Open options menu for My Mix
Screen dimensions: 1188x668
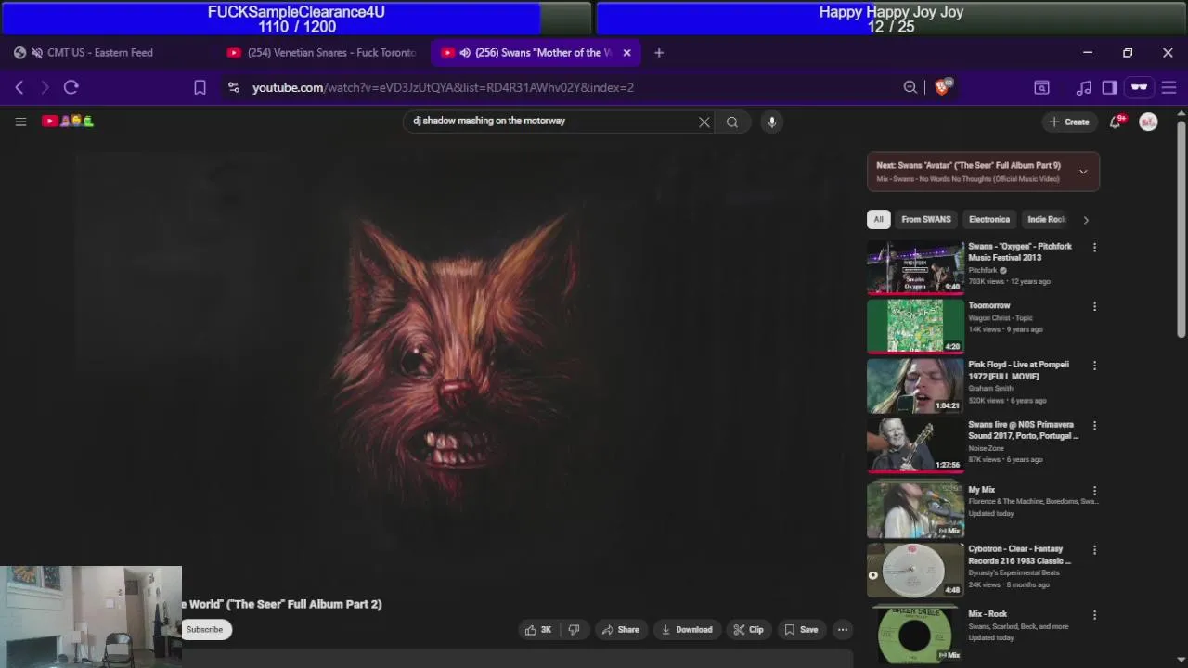click(1095, 491)
